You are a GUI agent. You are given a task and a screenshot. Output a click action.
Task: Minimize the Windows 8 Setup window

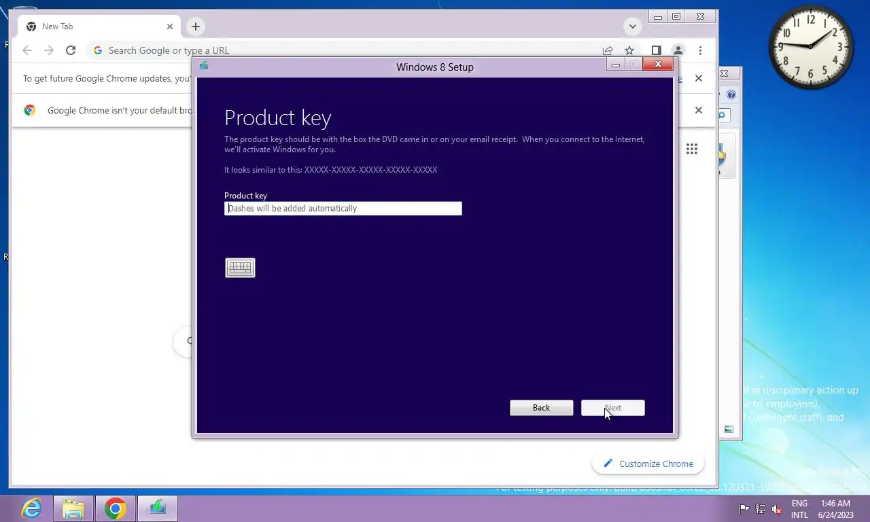coord(616,65)
